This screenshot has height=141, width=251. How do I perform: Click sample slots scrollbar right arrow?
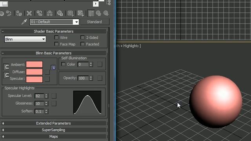(96, 4)
